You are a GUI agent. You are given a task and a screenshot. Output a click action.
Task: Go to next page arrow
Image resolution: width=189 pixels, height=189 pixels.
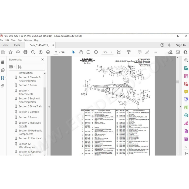click(x=48, y=52)
